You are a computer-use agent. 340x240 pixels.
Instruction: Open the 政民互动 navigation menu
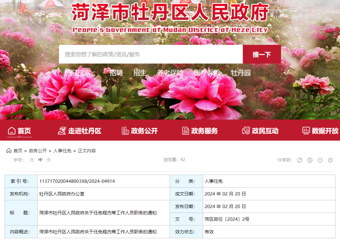click(260, 131)
